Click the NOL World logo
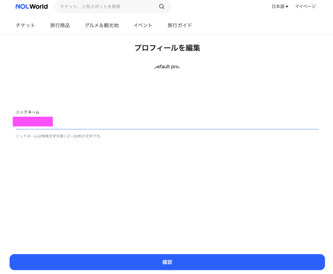The image size is (333, 274). 32,7
